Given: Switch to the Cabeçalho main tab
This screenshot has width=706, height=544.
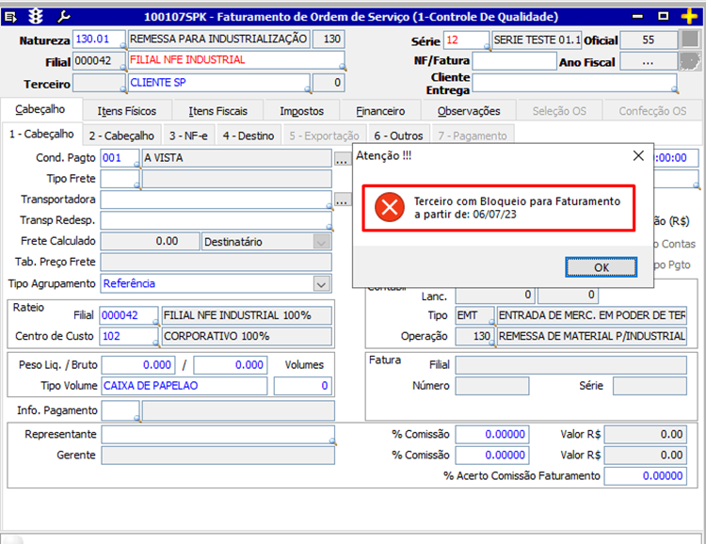Looking at the screenshot, I should pos(40,109).
